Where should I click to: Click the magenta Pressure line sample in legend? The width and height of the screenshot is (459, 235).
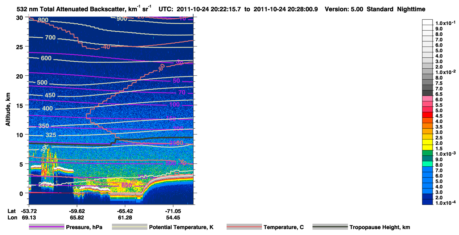click(47, 227)
